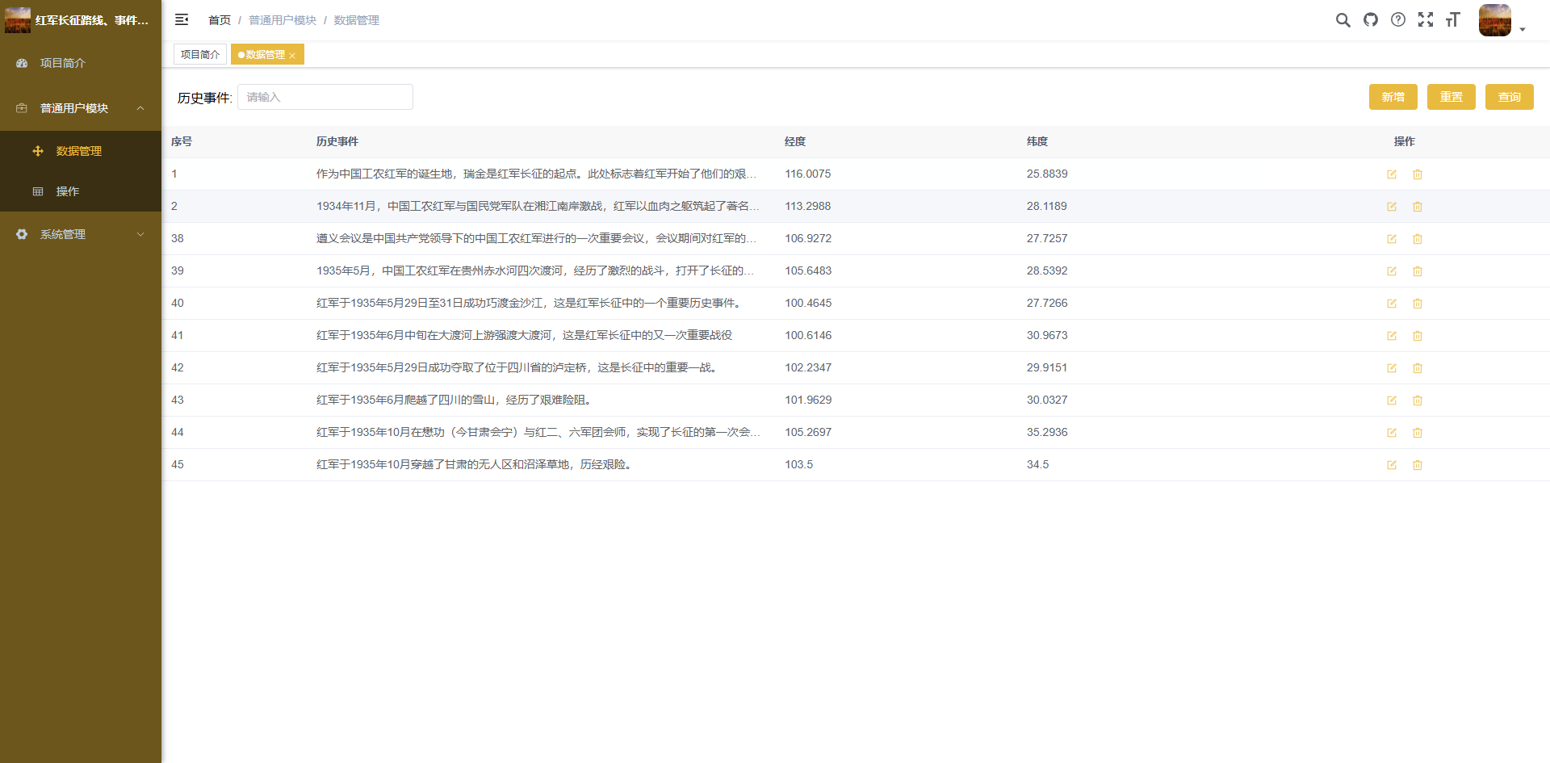Toggle fullscreen mode icon
The height and width of the screenshot is (763, 1550).
(x=1425, y=20)
